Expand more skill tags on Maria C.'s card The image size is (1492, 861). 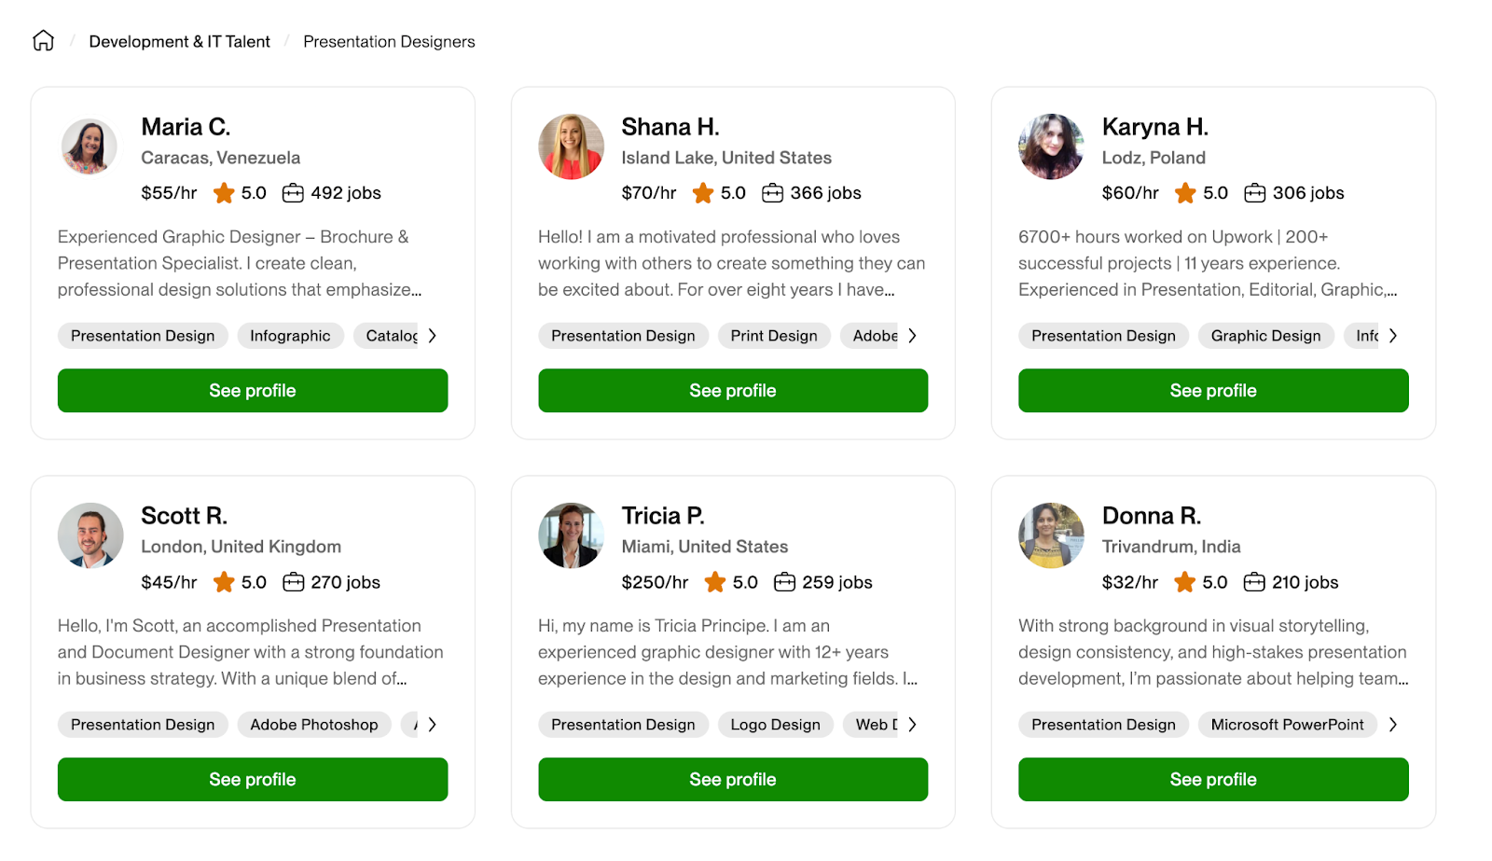[432, 336]
